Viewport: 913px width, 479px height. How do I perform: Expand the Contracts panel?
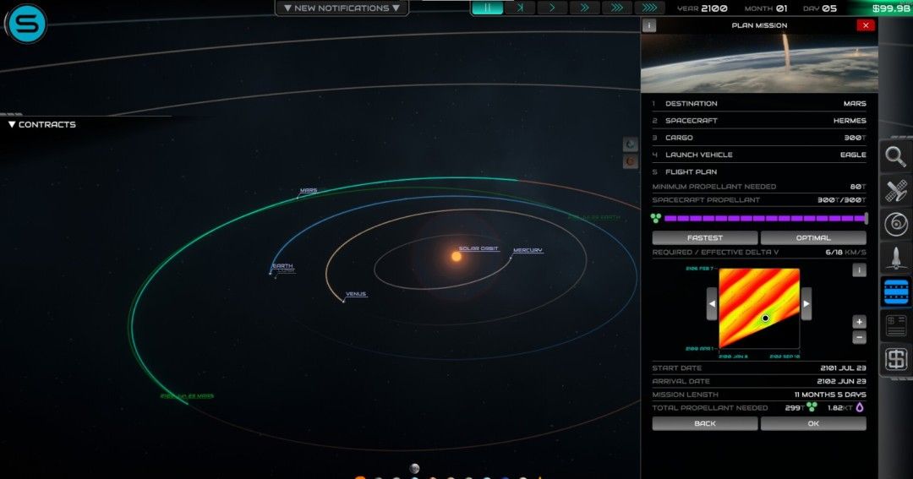pos(42,124)
